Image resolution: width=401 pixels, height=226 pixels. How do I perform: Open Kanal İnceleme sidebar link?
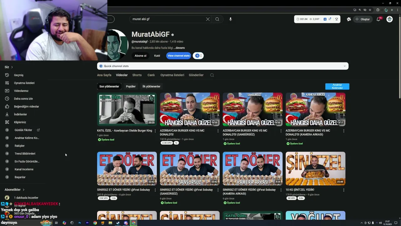24,169
